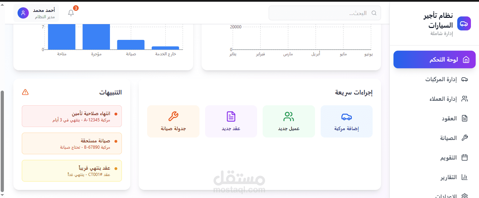Click the text مركبة B-67890 - تحتاج صيانة
Image resolution: width=479 pixels, height=198 pixels.
point(85,147)
